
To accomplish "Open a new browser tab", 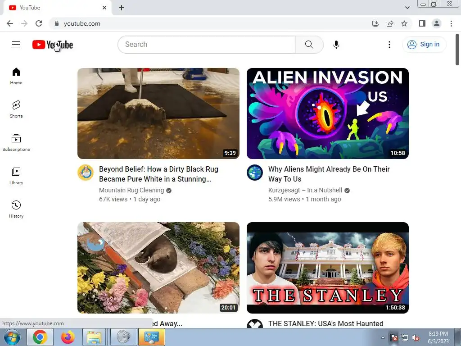I will [x=122, y=8].
